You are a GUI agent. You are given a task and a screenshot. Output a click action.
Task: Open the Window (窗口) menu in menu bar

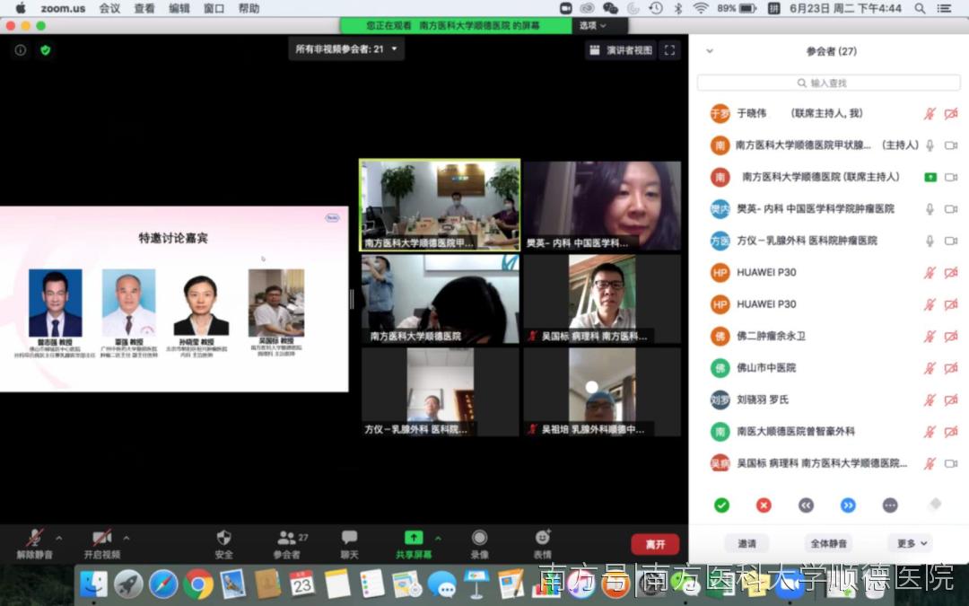click(214, 8)
